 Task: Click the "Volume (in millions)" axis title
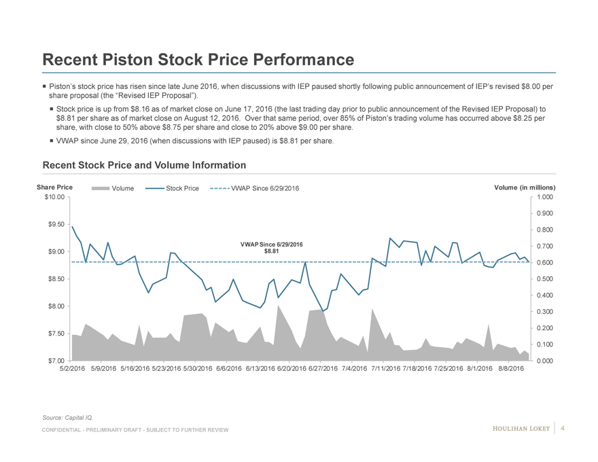point(527,188)
